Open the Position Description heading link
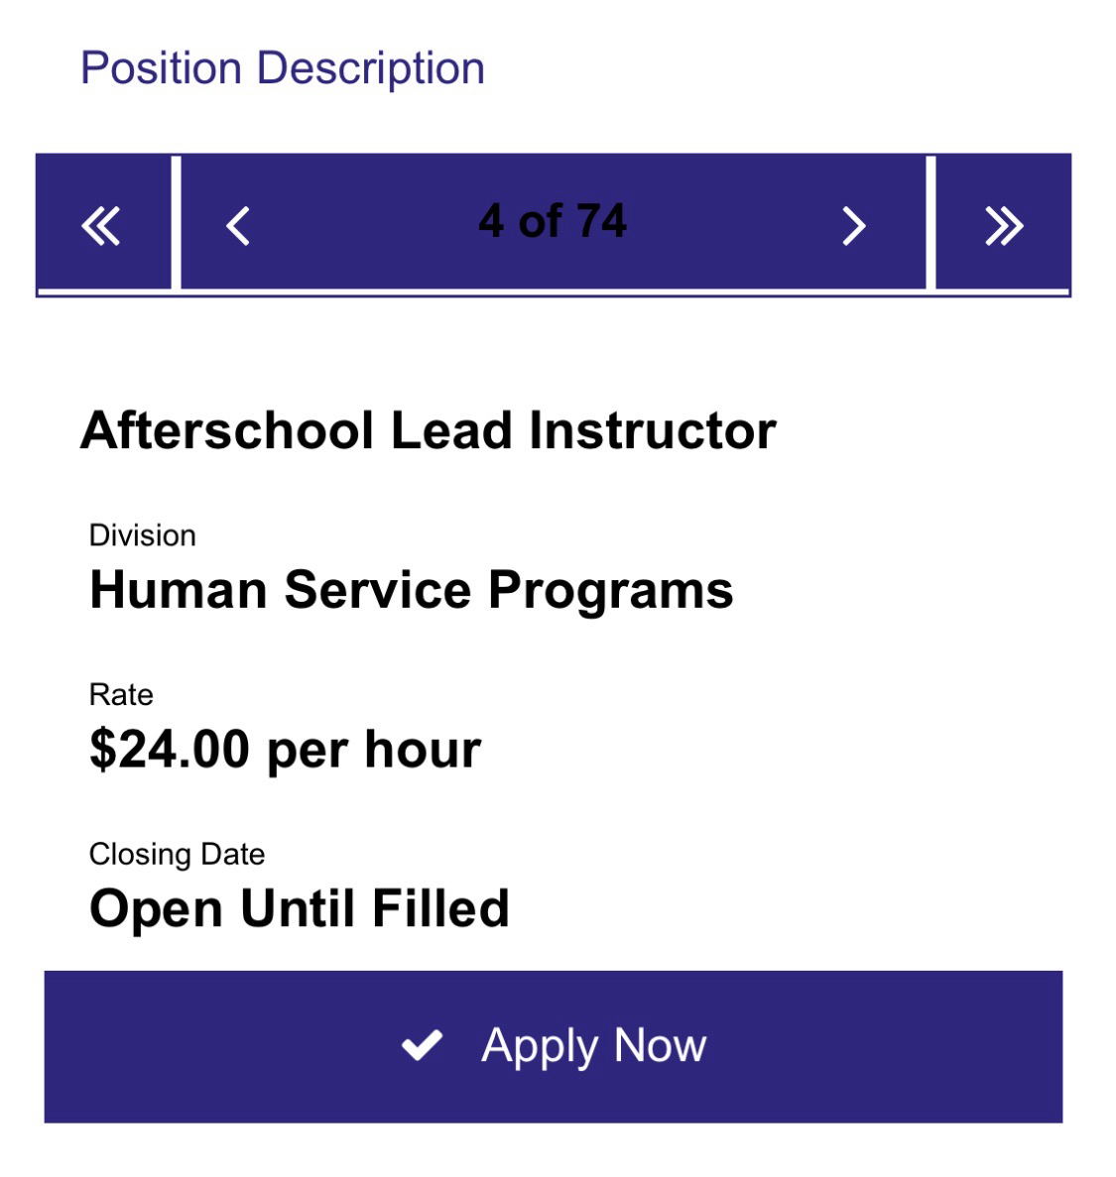 (x=282, y=68)
